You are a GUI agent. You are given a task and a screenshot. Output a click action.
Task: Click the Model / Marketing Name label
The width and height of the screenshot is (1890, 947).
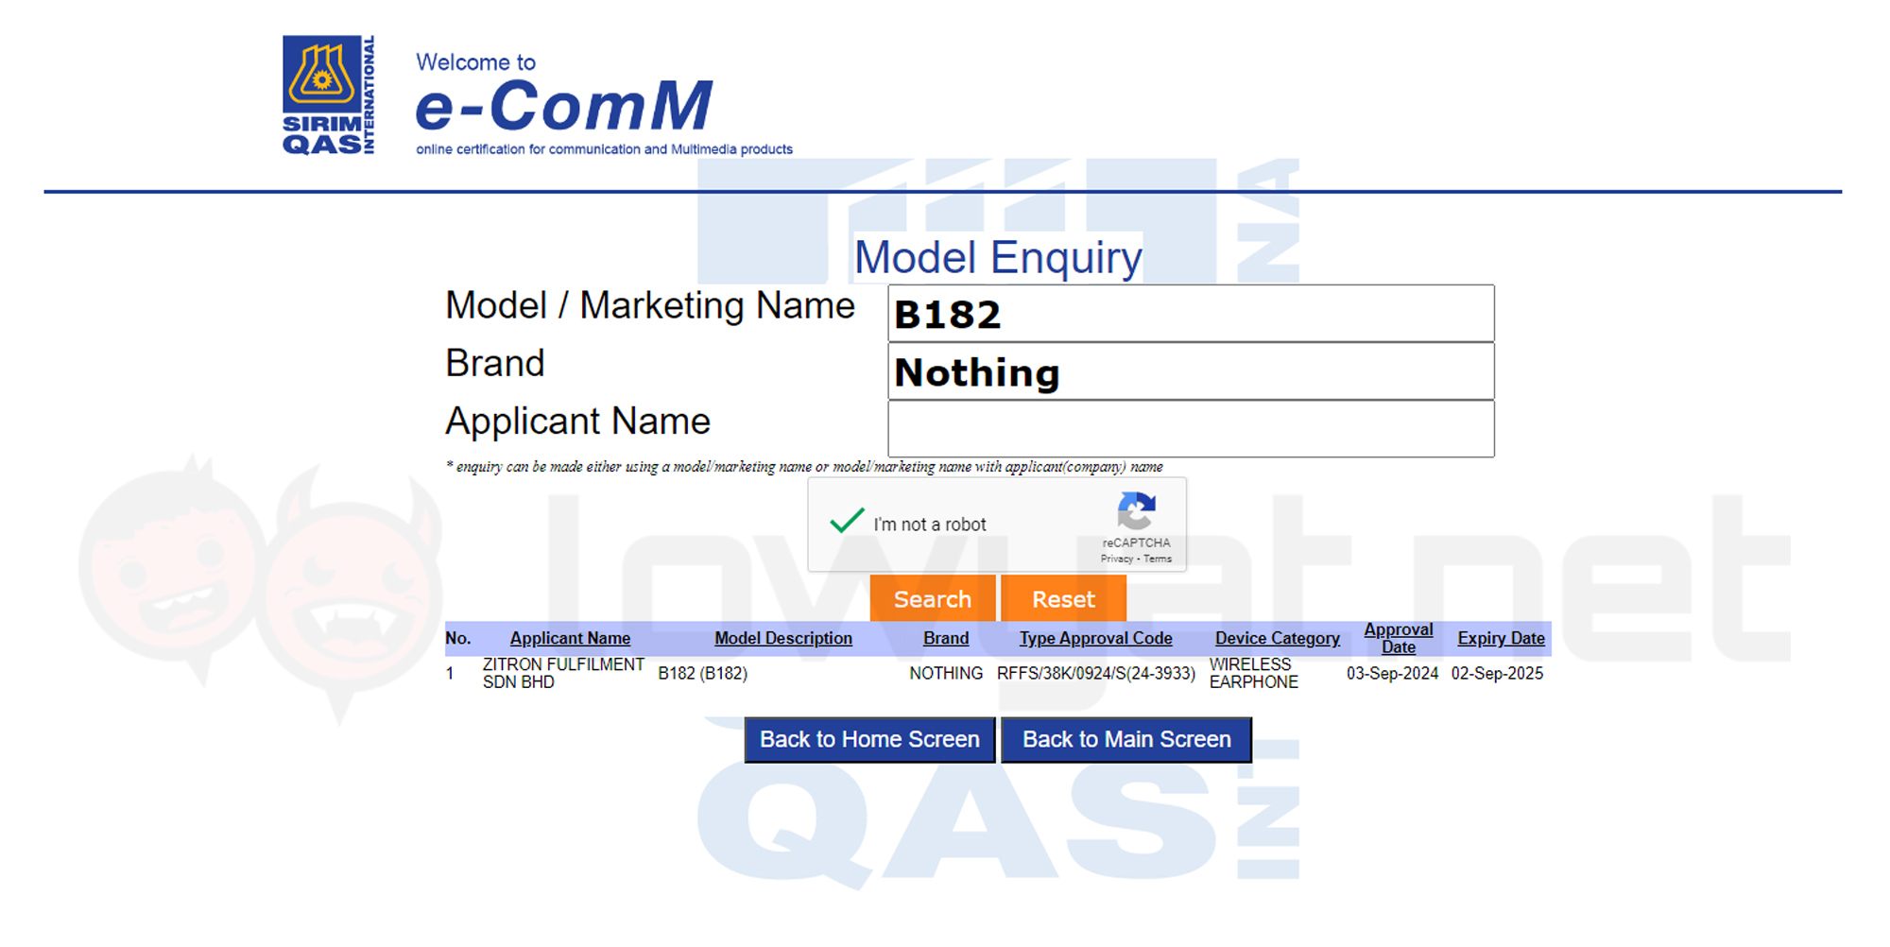649,306
